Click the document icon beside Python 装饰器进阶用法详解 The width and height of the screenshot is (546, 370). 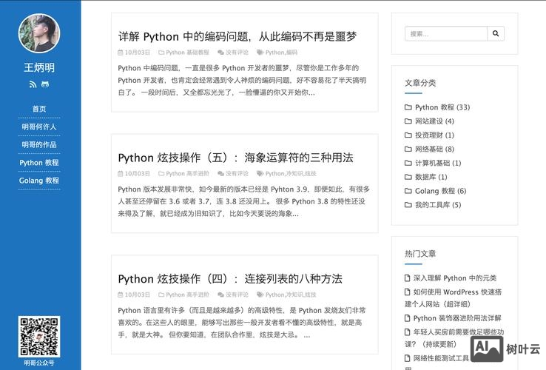click(408, 318)
